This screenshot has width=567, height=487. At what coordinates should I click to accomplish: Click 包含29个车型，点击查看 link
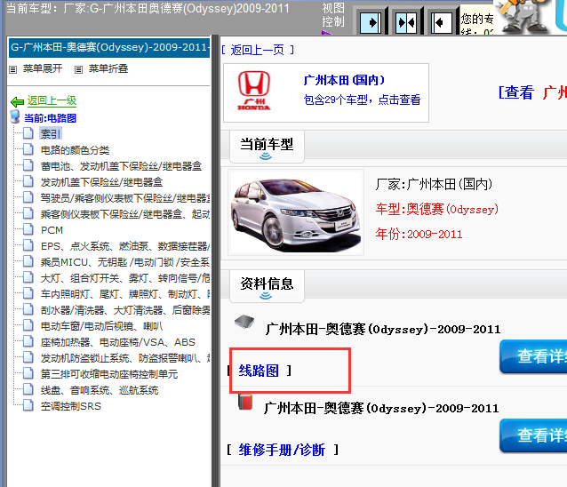pos(362,100)
